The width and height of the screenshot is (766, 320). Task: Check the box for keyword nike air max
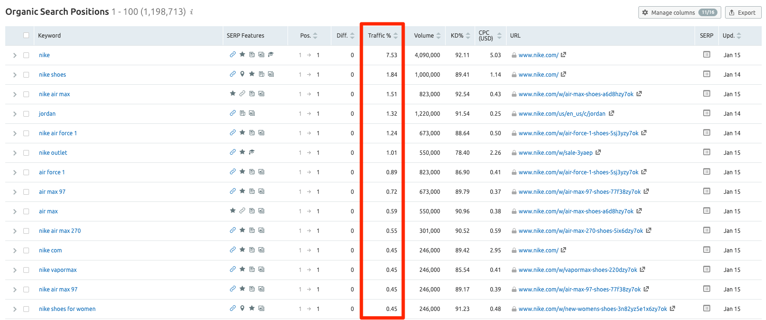pyautogui.click(x=26, y=94)
